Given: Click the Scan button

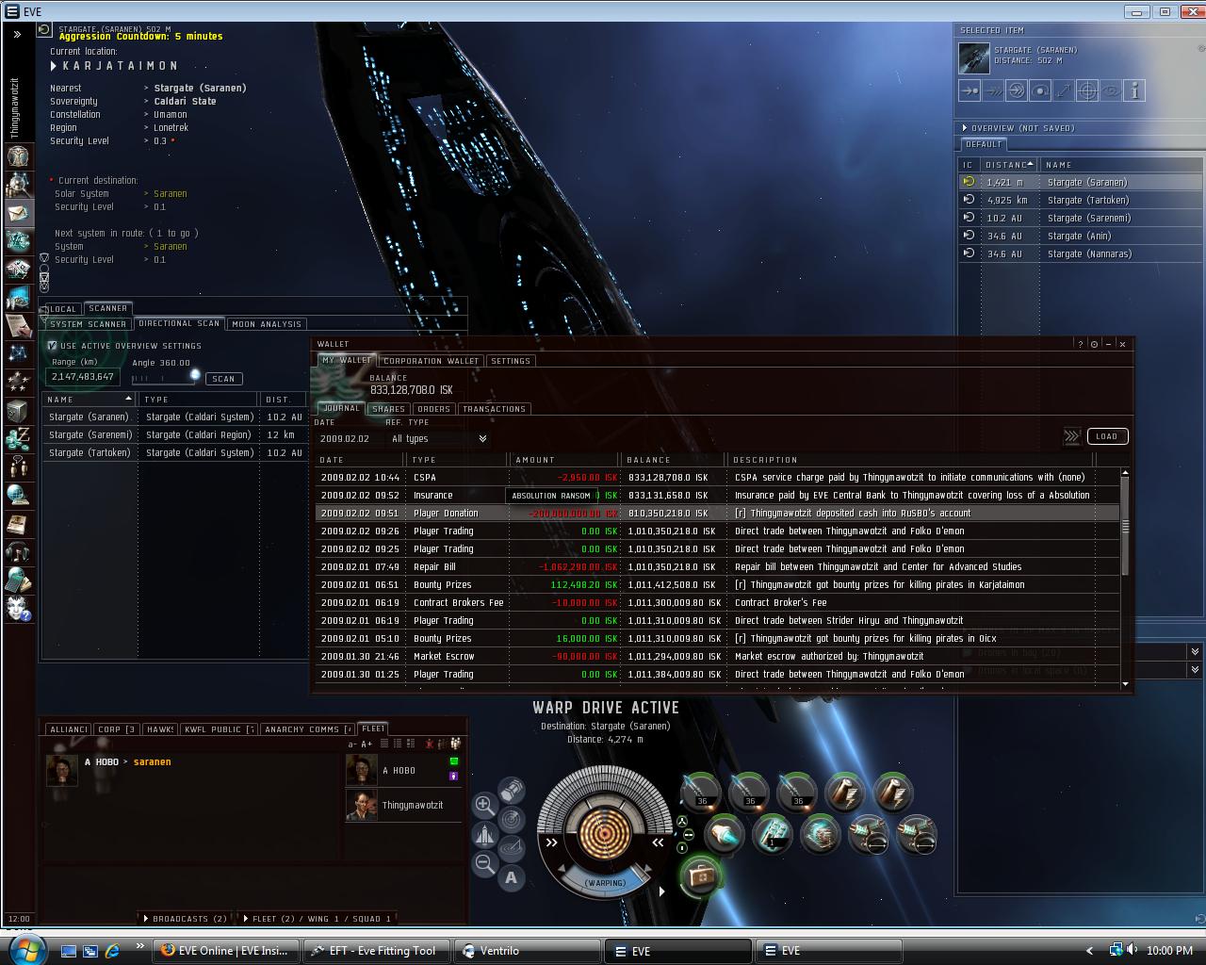Looking at the screenshot, I should tap(223, 379).
